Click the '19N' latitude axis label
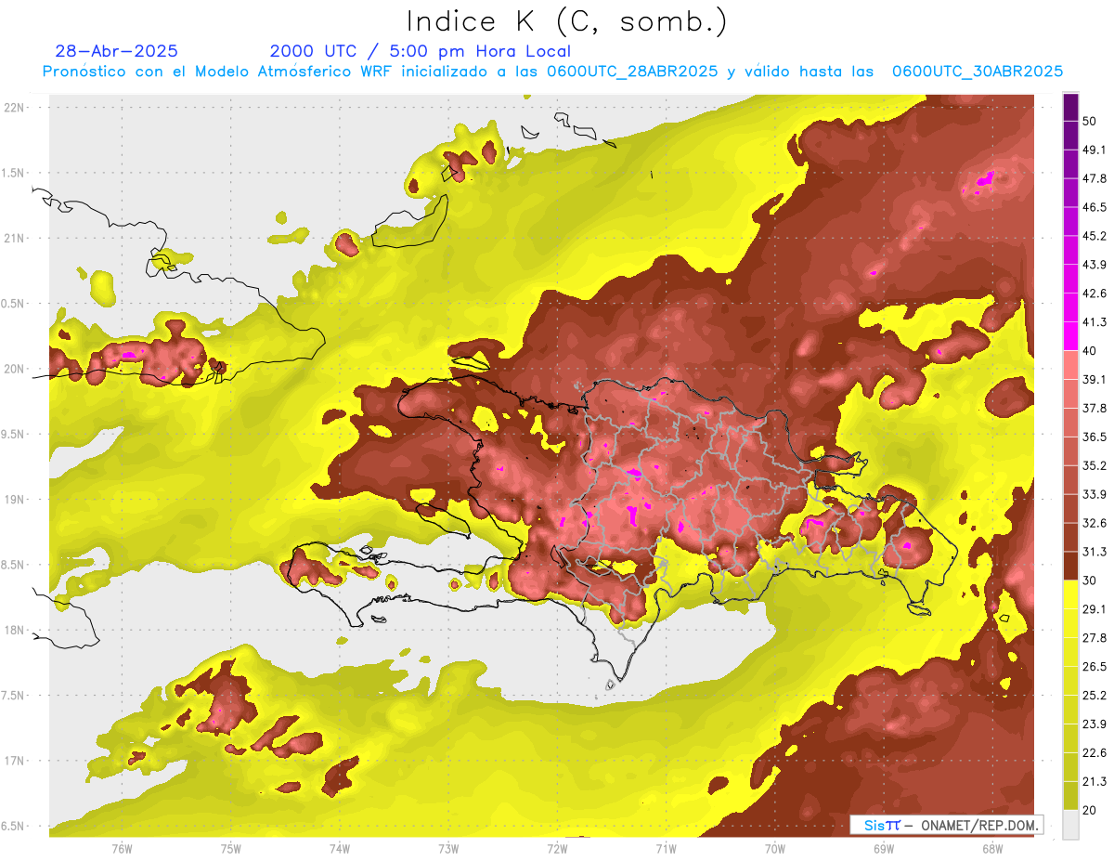The width and height of the screenshot is (1114, 861). pos(14,500)
